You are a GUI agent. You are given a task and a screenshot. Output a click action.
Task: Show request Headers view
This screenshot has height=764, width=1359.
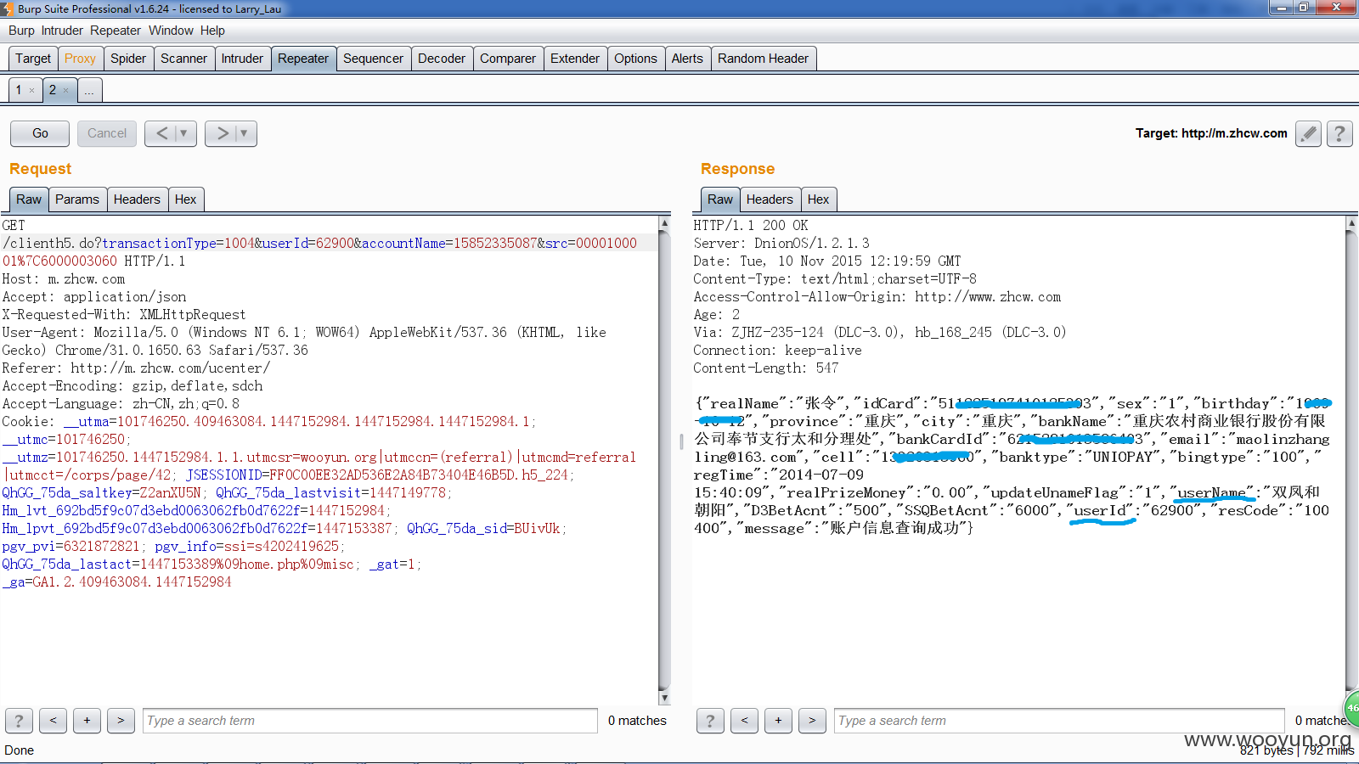click(x=137, y=199)
